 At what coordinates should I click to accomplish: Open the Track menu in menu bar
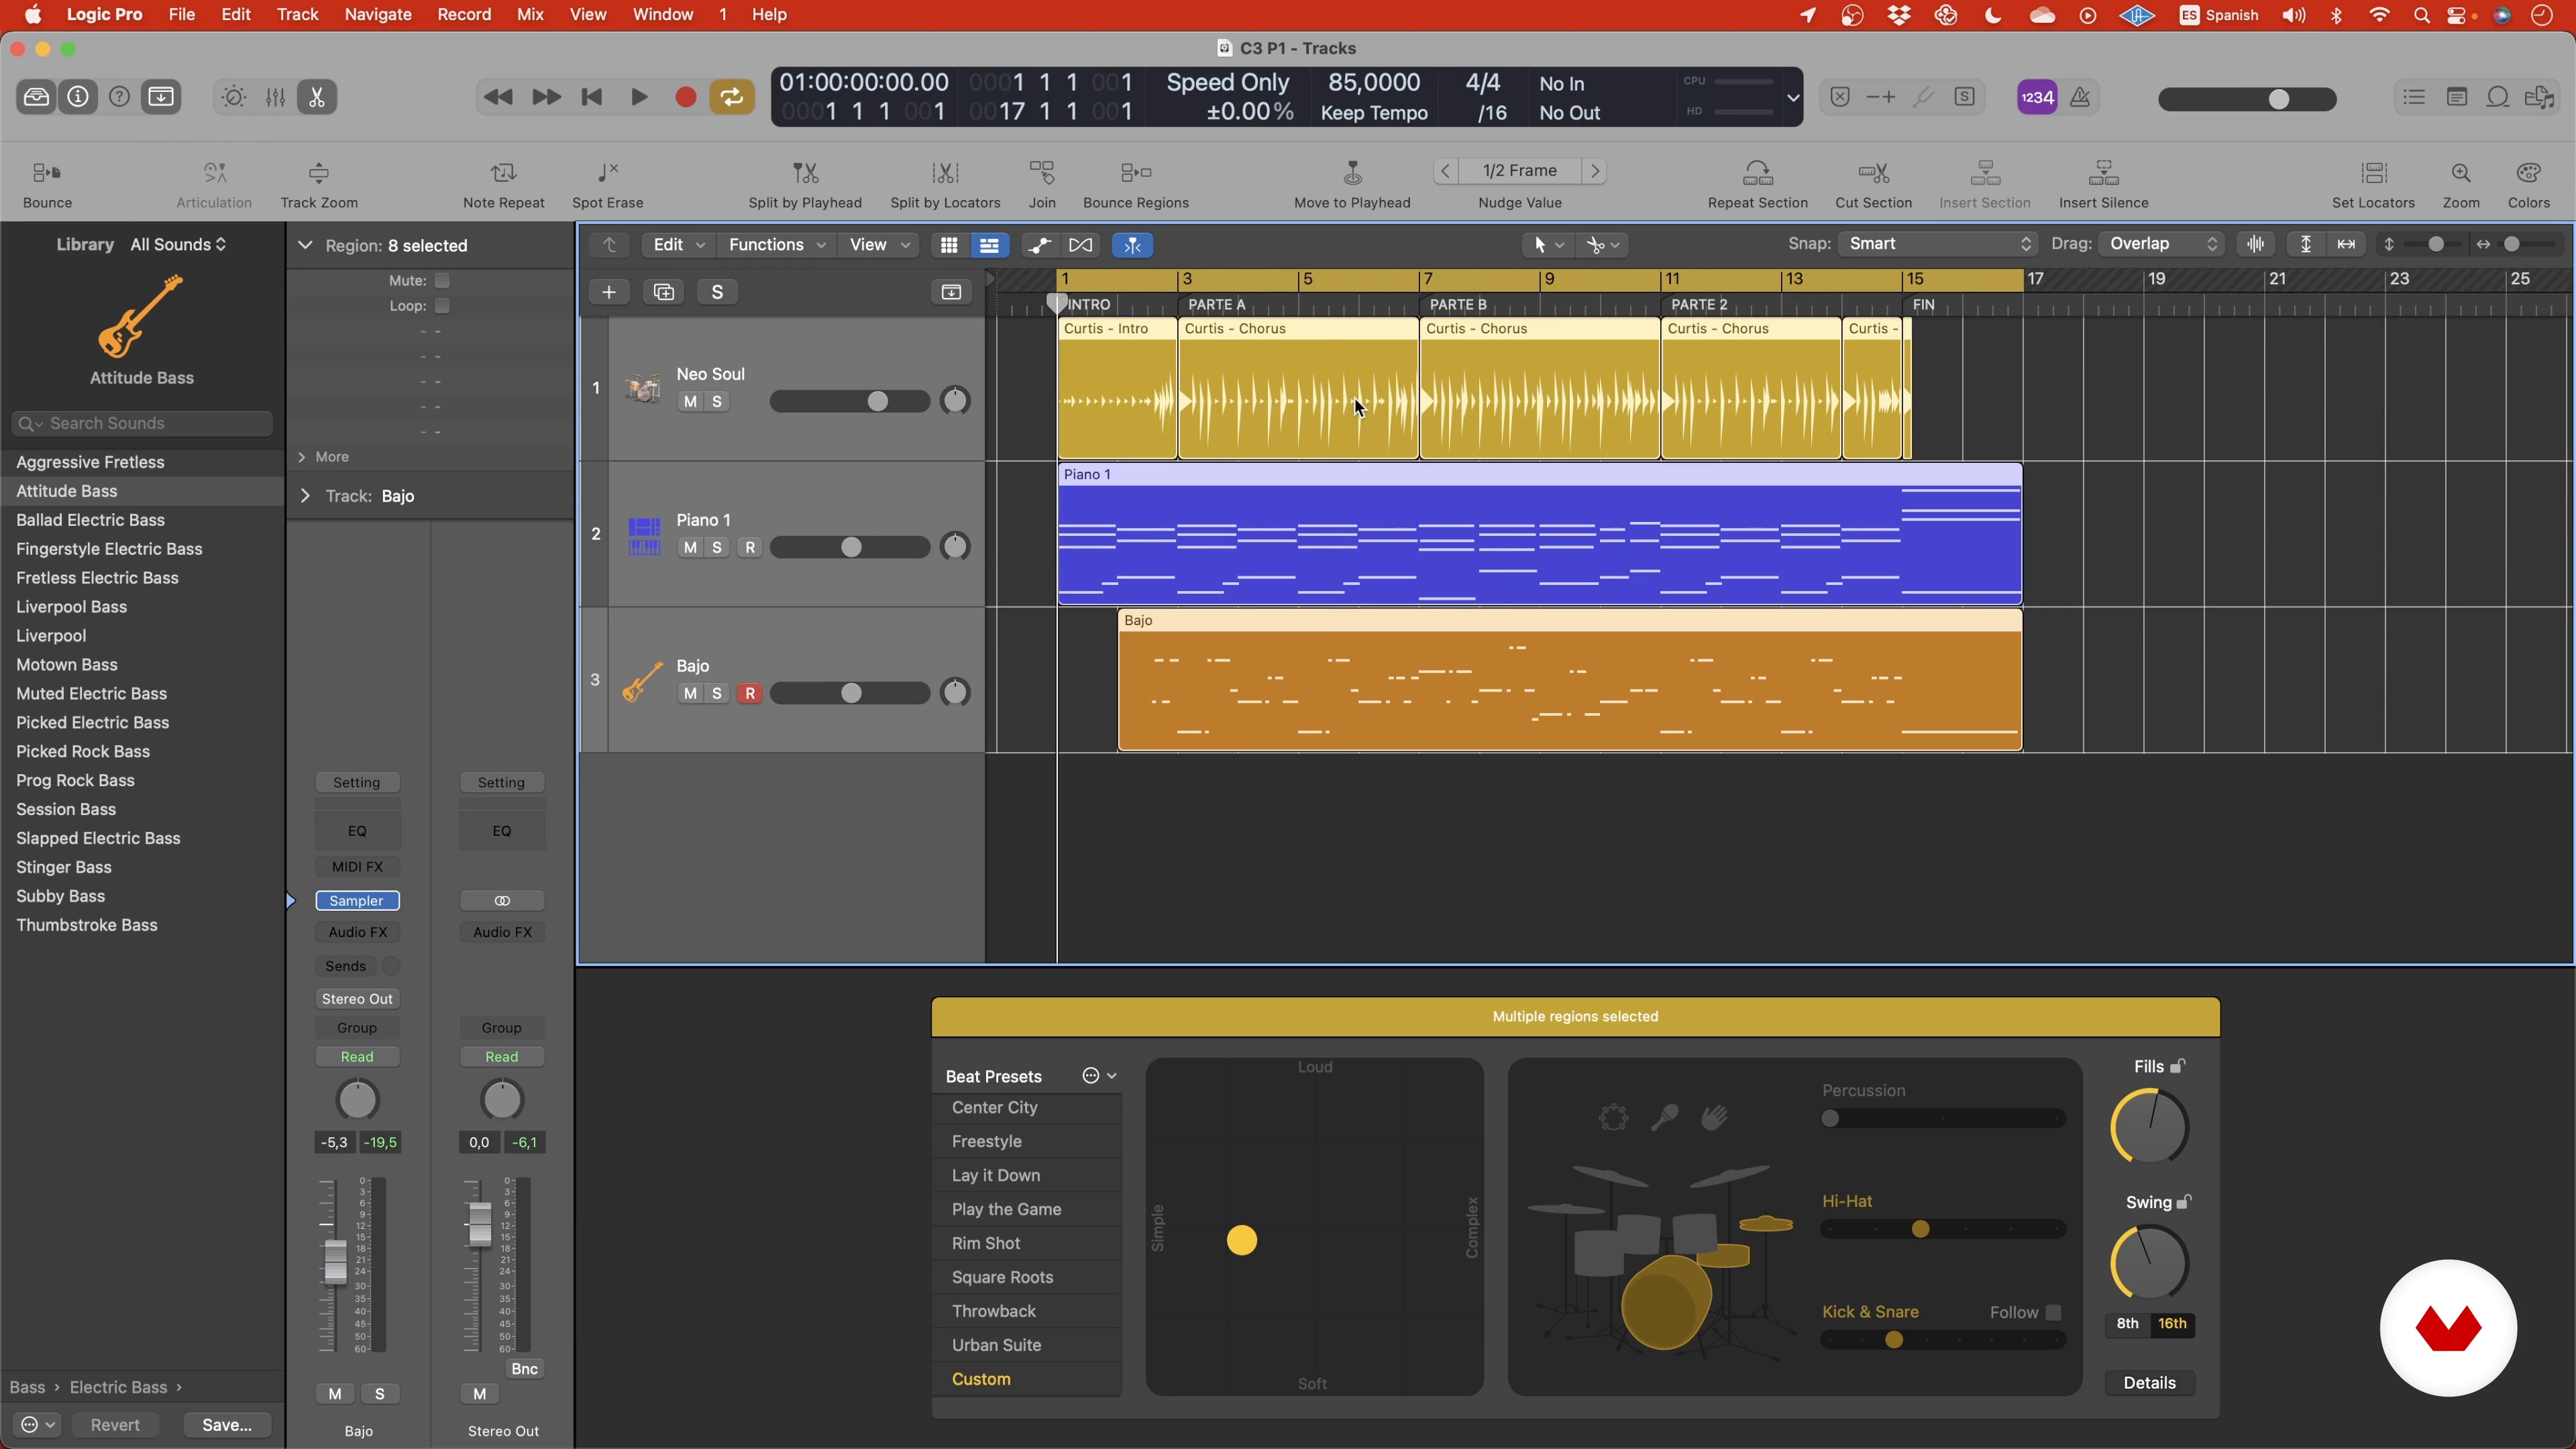coord(297,15)
